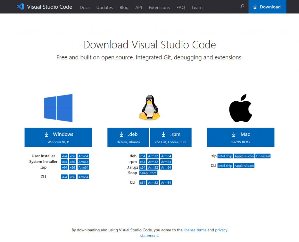Viewport: 299px width, 242px height.
Task: Get the Linux CLI Arm32 build
Action: tap(153, 183)
